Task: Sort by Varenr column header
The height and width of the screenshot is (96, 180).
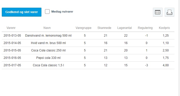Action: (x=11, y=28)
